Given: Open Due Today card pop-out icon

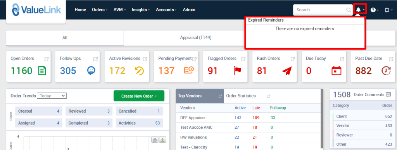Looking at the screenshot, I should pos(342,59).
